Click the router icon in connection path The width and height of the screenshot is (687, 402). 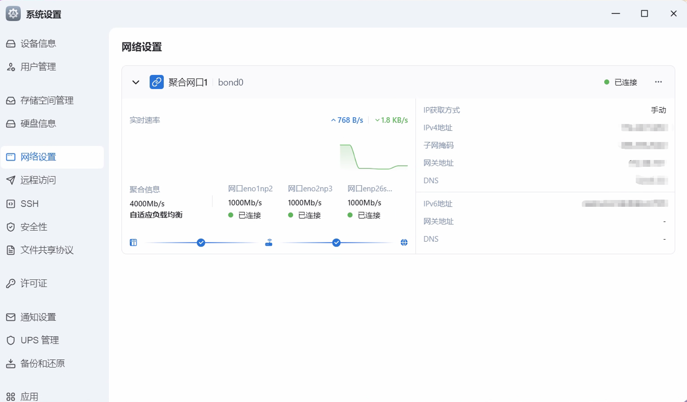click(269, 242)
